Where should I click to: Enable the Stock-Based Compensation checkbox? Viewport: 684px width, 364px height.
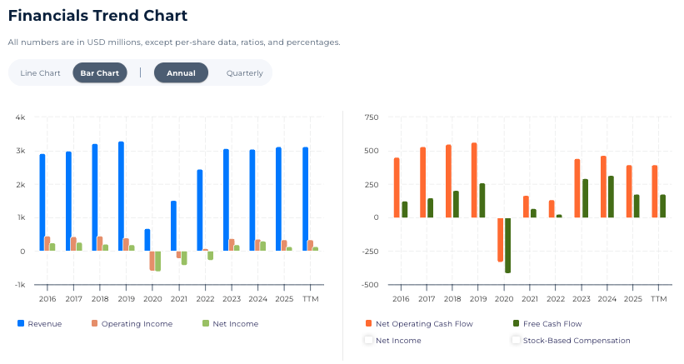pos(516,340)
